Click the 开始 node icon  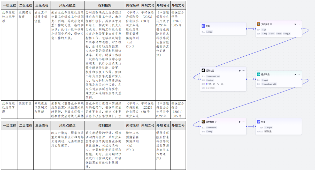[203, 26]
